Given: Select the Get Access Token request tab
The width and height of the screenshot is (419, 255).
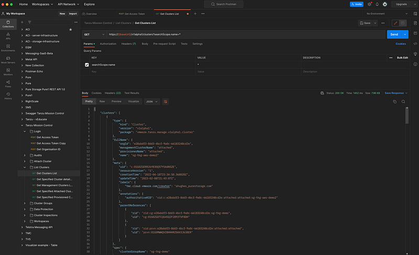Looking at the screenshot, I should click(135, 14).
